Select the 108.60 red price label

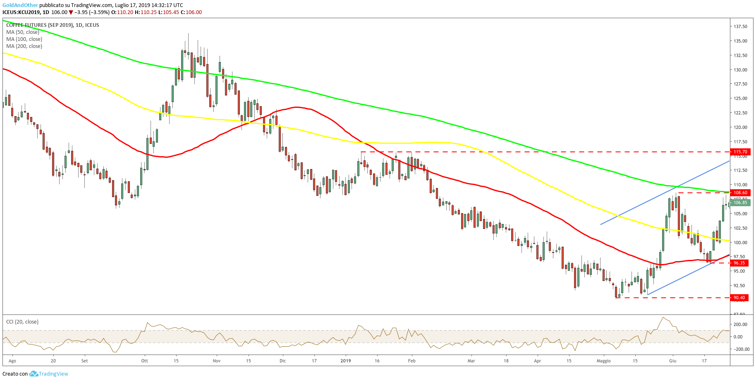(x=740, y=193)
